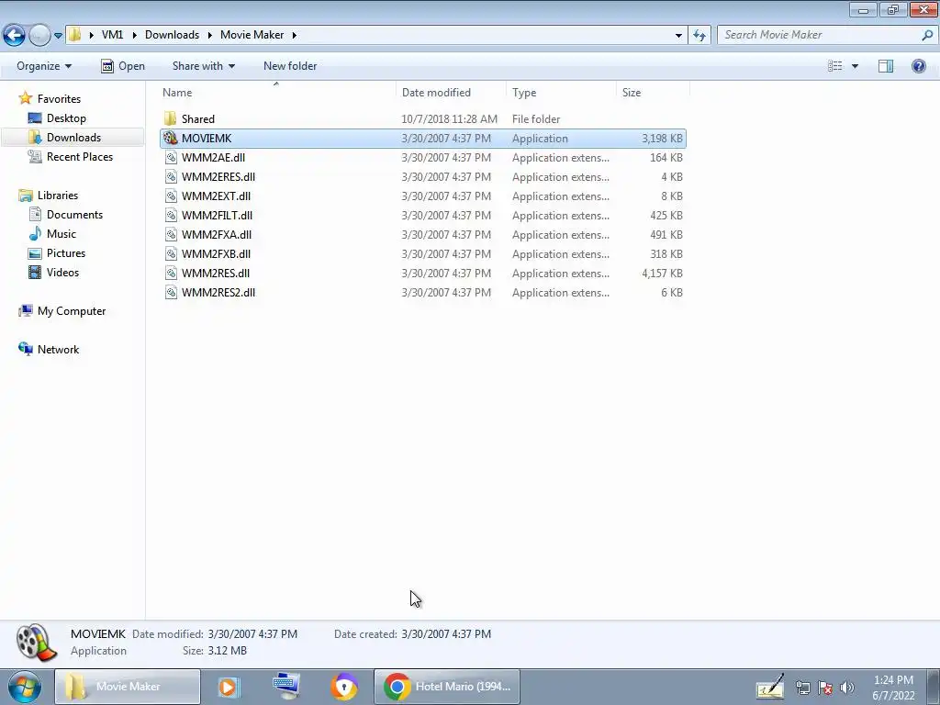Select the Shared folder icon

[170, 118]
